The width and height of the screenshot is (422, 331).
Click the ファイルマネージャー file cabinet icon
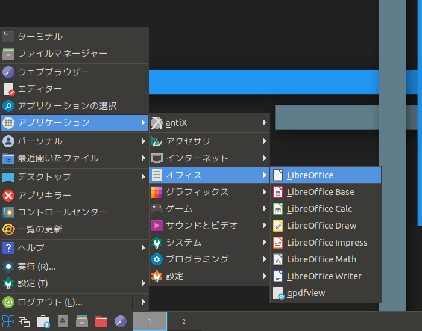click(x=8, y=54)
